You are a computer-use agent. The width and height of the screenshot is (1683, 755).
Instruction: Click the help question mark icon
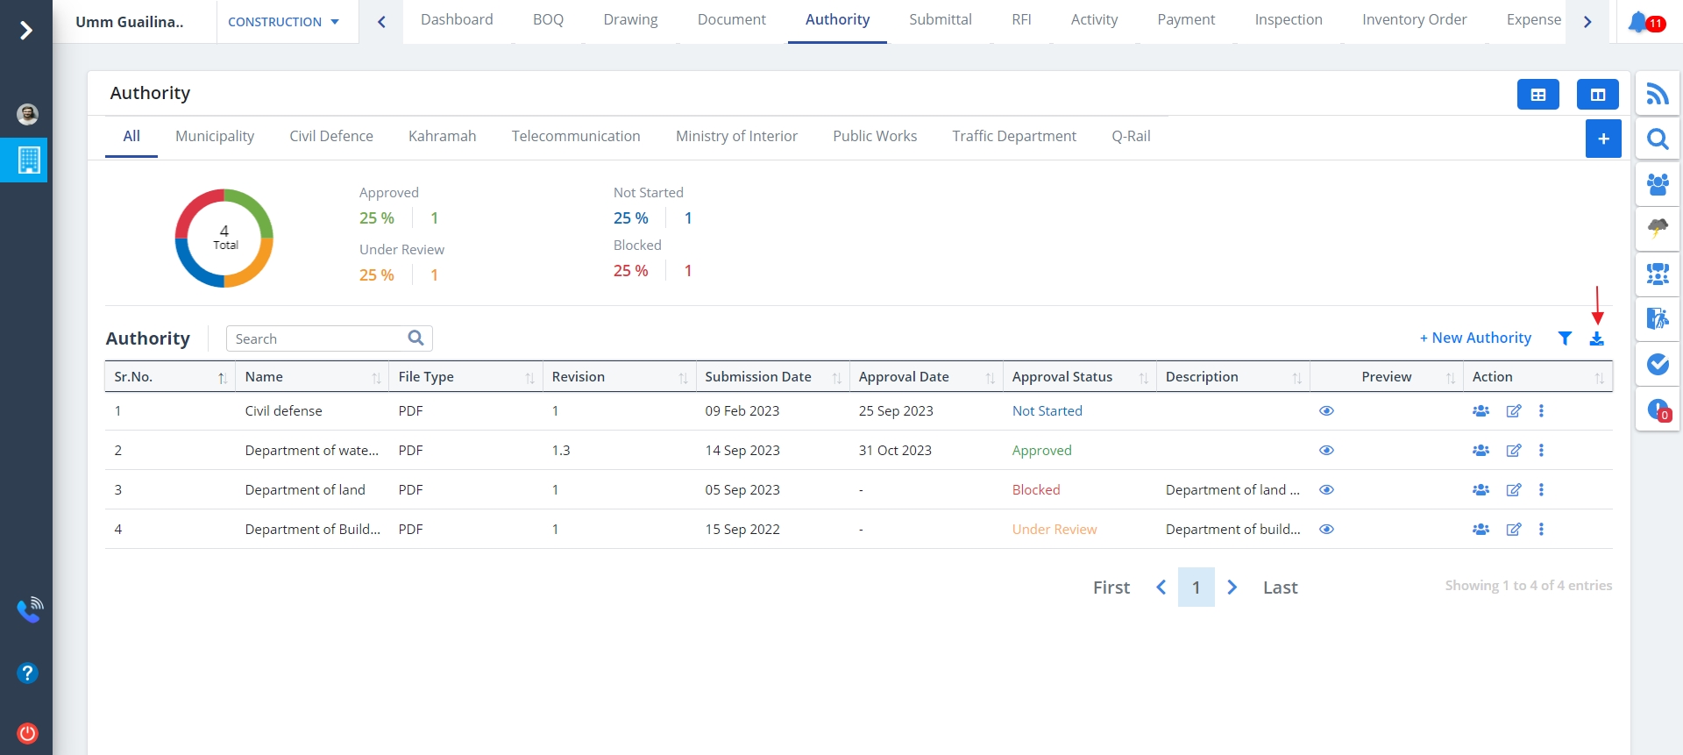(27, 673)
